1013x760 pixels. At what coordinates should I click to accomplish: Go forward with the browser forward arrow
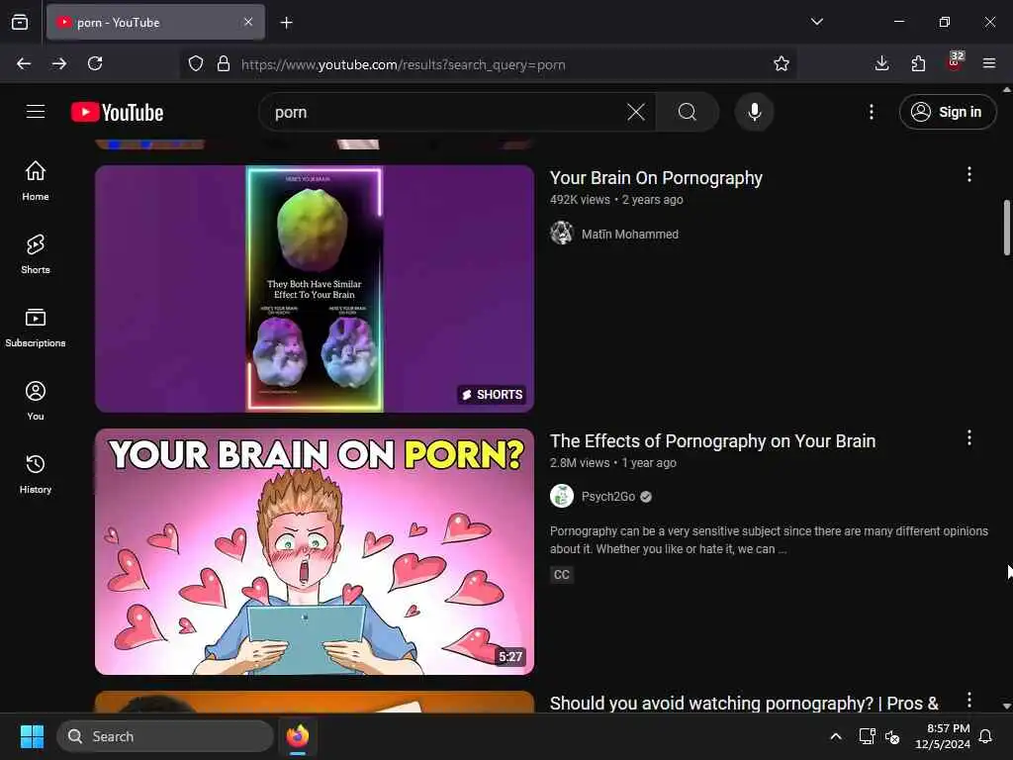point(58,63)
